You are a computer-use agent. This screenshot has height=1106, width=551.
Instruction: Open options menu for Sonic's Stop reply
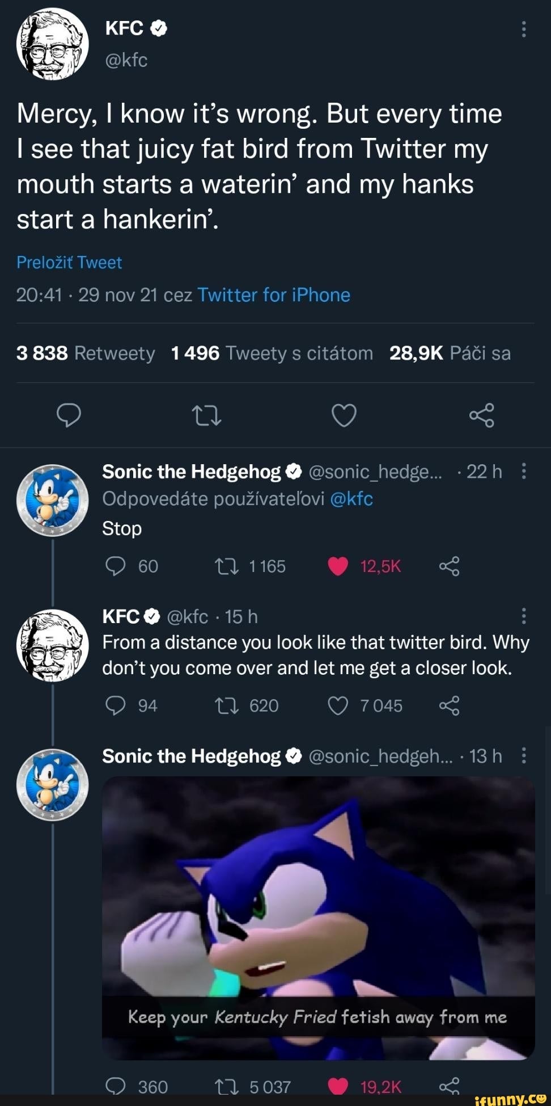(524, 471)
